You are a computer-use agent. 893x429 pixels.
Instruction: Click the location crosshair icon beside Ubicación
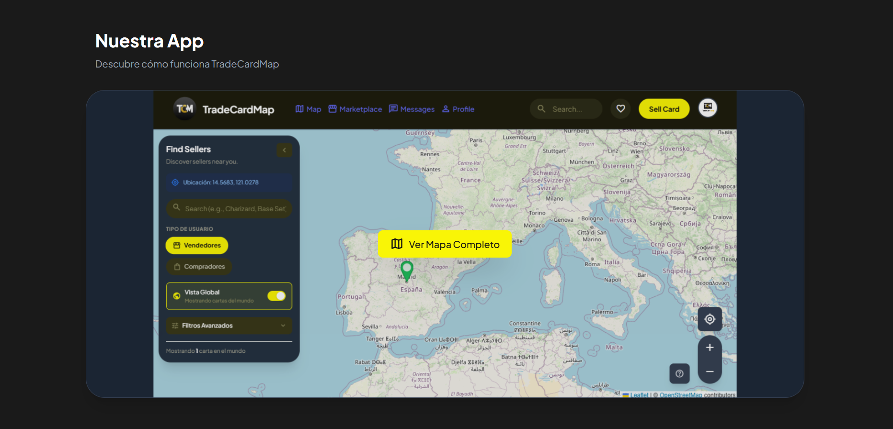175,182
